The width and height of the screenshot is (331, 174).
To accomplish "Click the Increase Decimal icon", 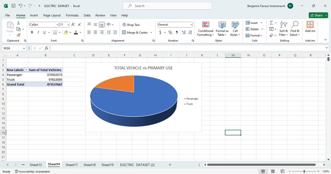I will [184, 32].
